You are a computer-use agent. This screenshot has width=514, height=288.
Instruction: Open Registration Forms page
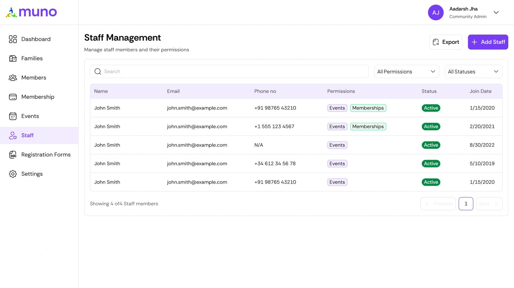tap(39, 155)
